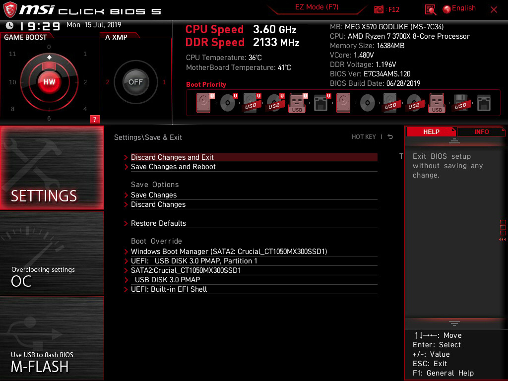Select A-XMP profile 2
The height and width of the screenshot is (381, 508).
coord(107,82)
